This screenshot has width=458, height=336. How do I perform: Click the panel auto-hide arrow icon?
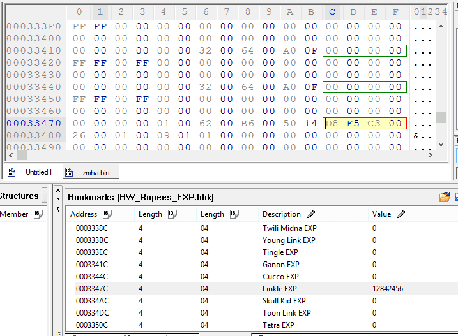(58, 199)
